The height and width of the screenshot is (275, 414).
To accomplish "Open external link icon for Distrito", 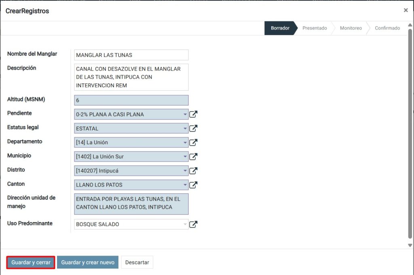I will (x=193, y=171).
